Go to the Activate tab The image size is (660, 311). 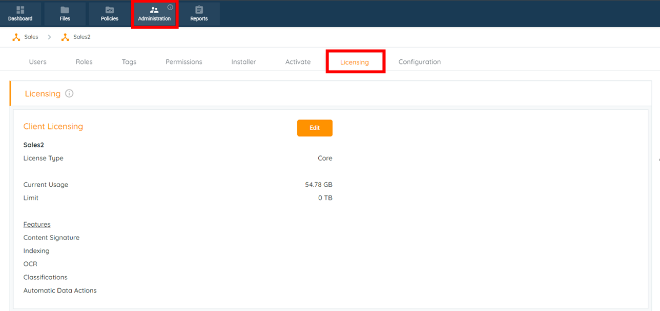[x=298, y=62]
